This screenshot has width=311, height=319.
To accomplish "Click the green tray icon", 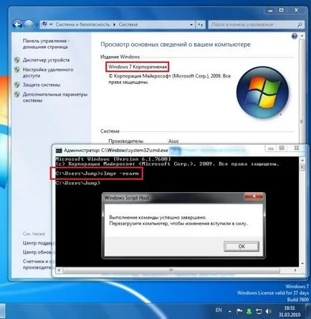I will (x=249, y=311).
